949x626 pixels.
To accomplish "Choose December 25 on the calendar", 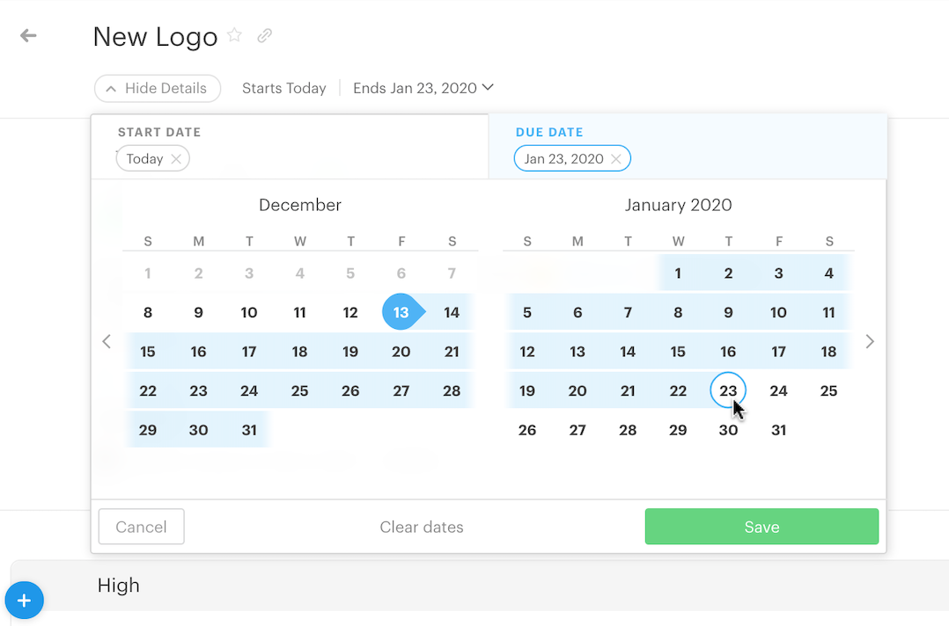I will (x=299, y=391).
